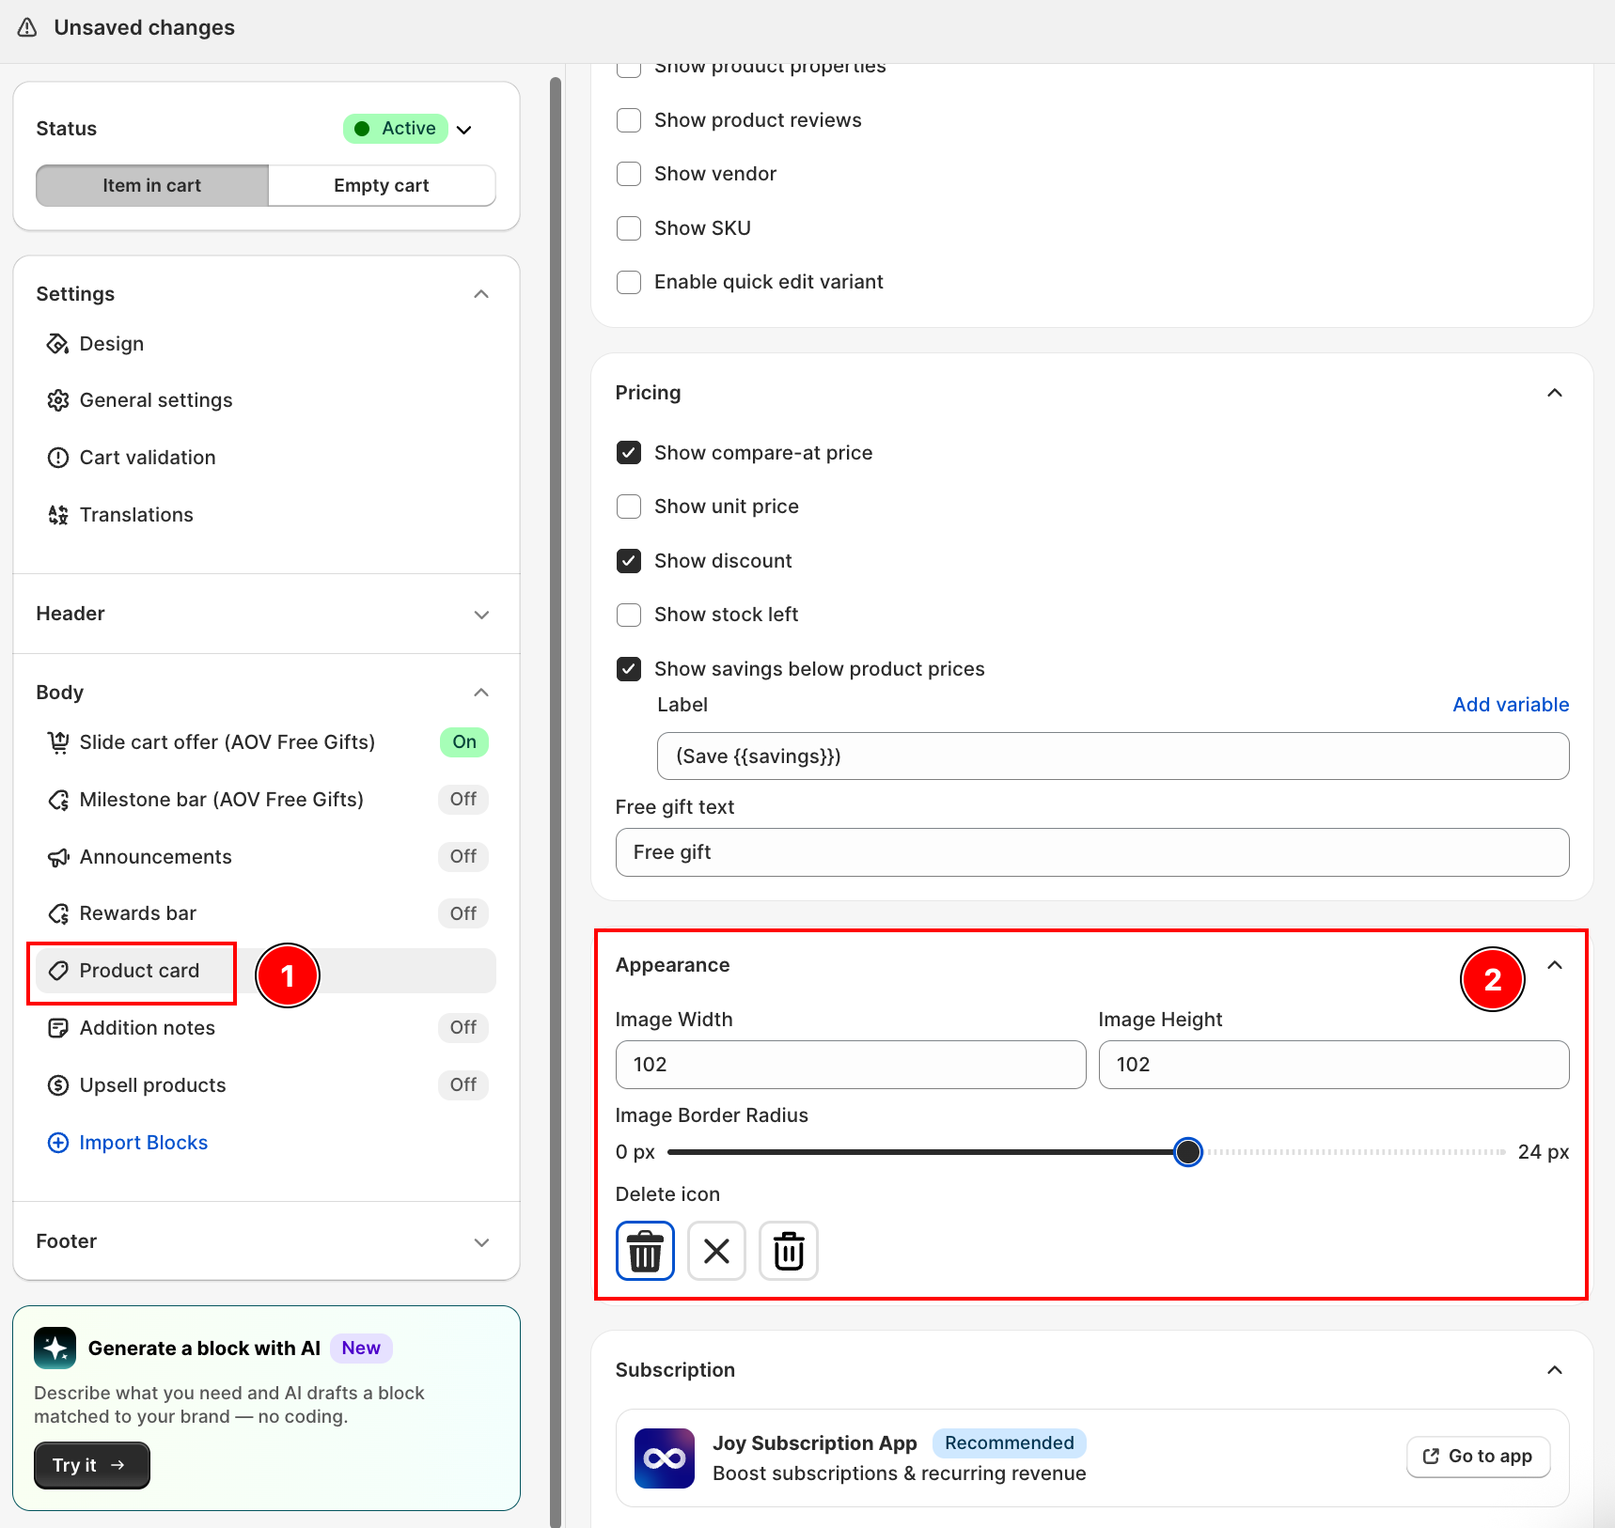The width and height of the screenshot is (1615, 1528).
Task: Click the Announcements megaphone icon
Action: pos(58,857)
